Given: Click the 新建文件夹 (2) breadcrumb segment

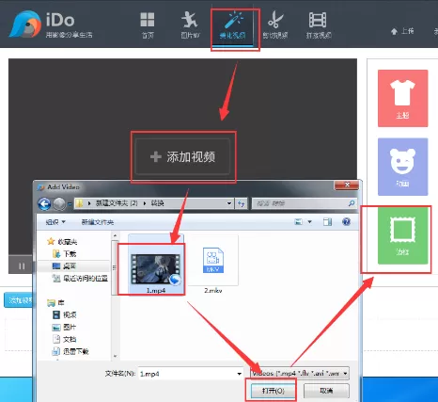Looking at the screenshot, I should coord(117,203).
